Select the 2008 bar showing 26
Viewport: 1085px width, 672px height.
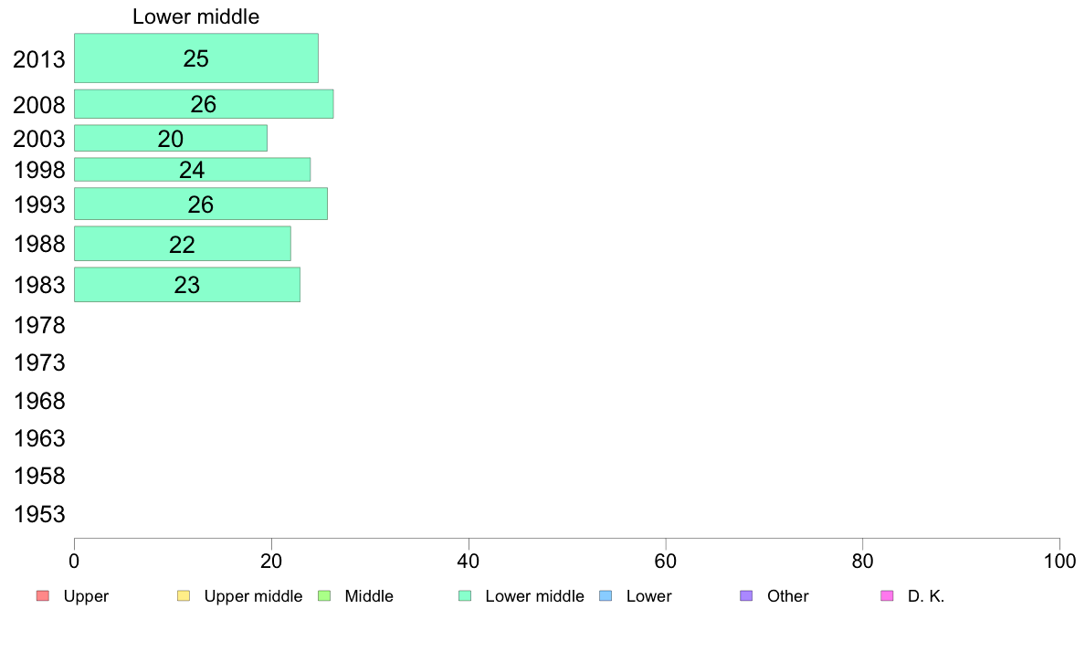pos(204,104)
